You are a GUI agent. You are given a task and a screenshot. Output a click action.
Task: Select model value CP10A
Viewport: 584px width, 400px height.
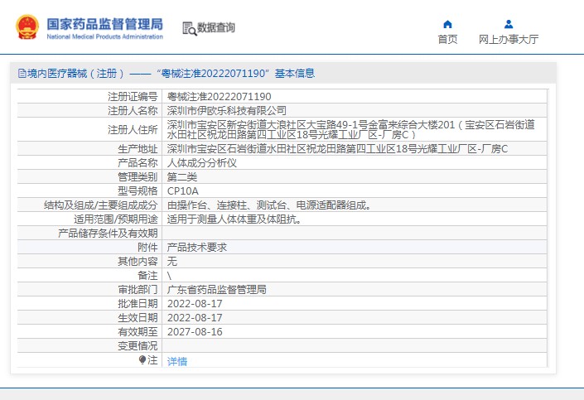click(x=183, y=191)
